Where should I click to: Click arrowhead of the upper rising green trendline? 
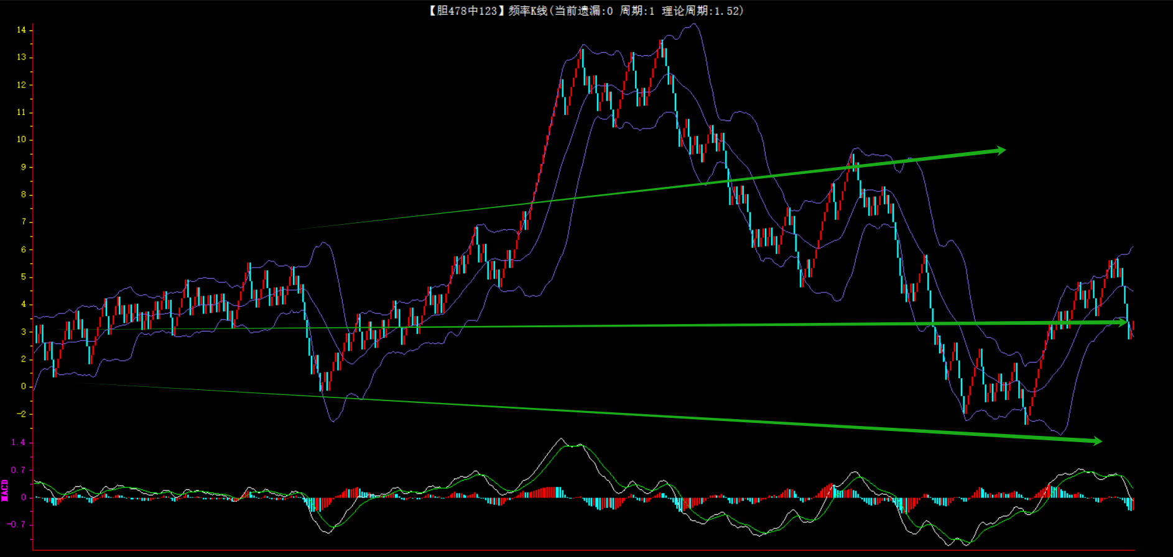point(1001,150)
